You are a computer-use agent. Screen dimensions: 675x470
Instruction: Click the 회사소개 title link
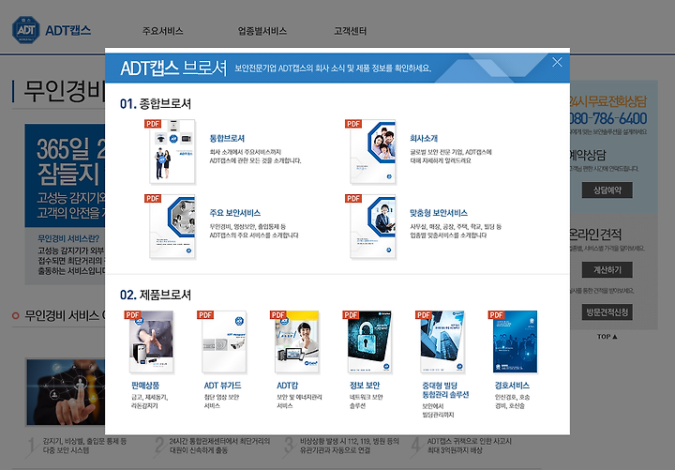(x=424, y=138)
